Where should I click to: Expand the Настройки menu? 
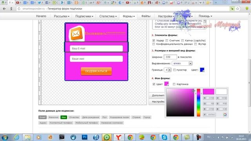click(x=166, y=16)
